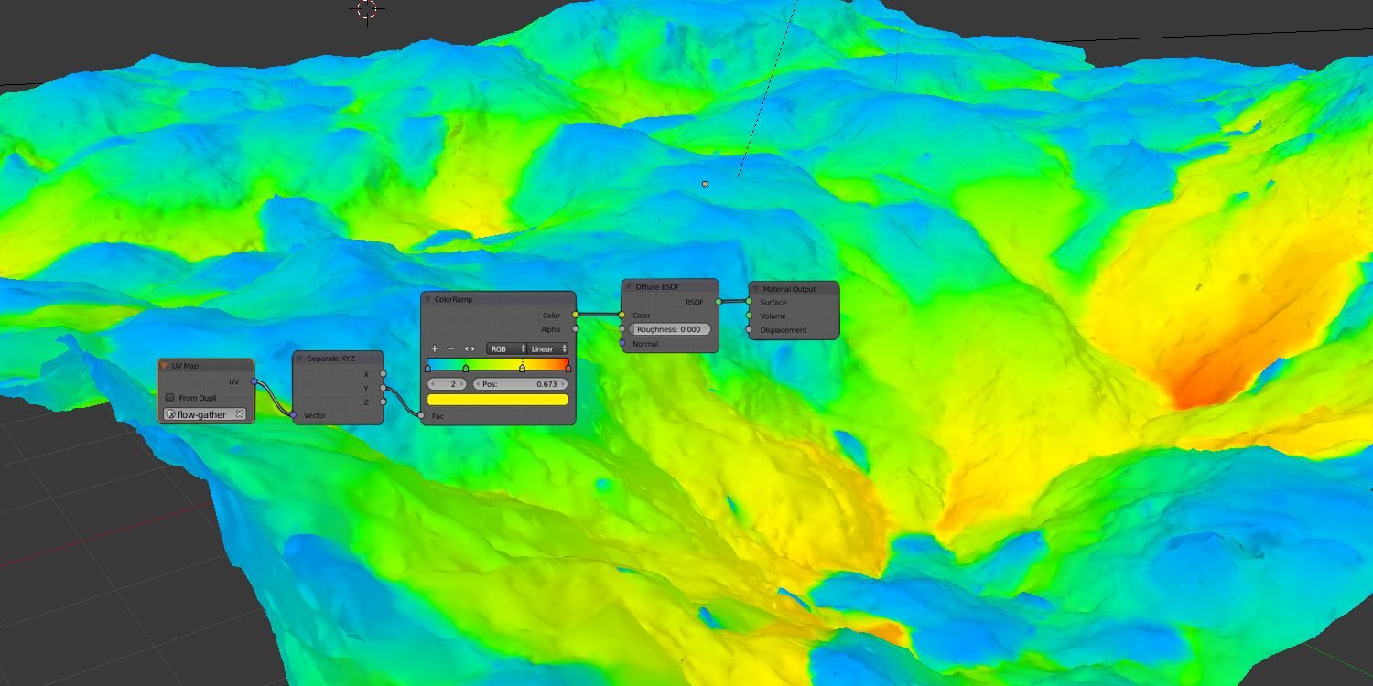Decrease the active color stop index

433,384
